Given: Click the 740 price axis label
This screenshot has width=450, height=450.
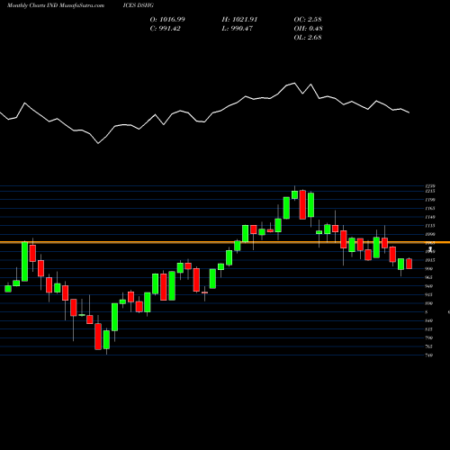Looking at the screenshot, I should click(429, 355).
